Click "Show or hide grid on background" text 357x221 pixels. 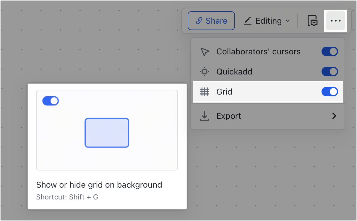[99, 185]
